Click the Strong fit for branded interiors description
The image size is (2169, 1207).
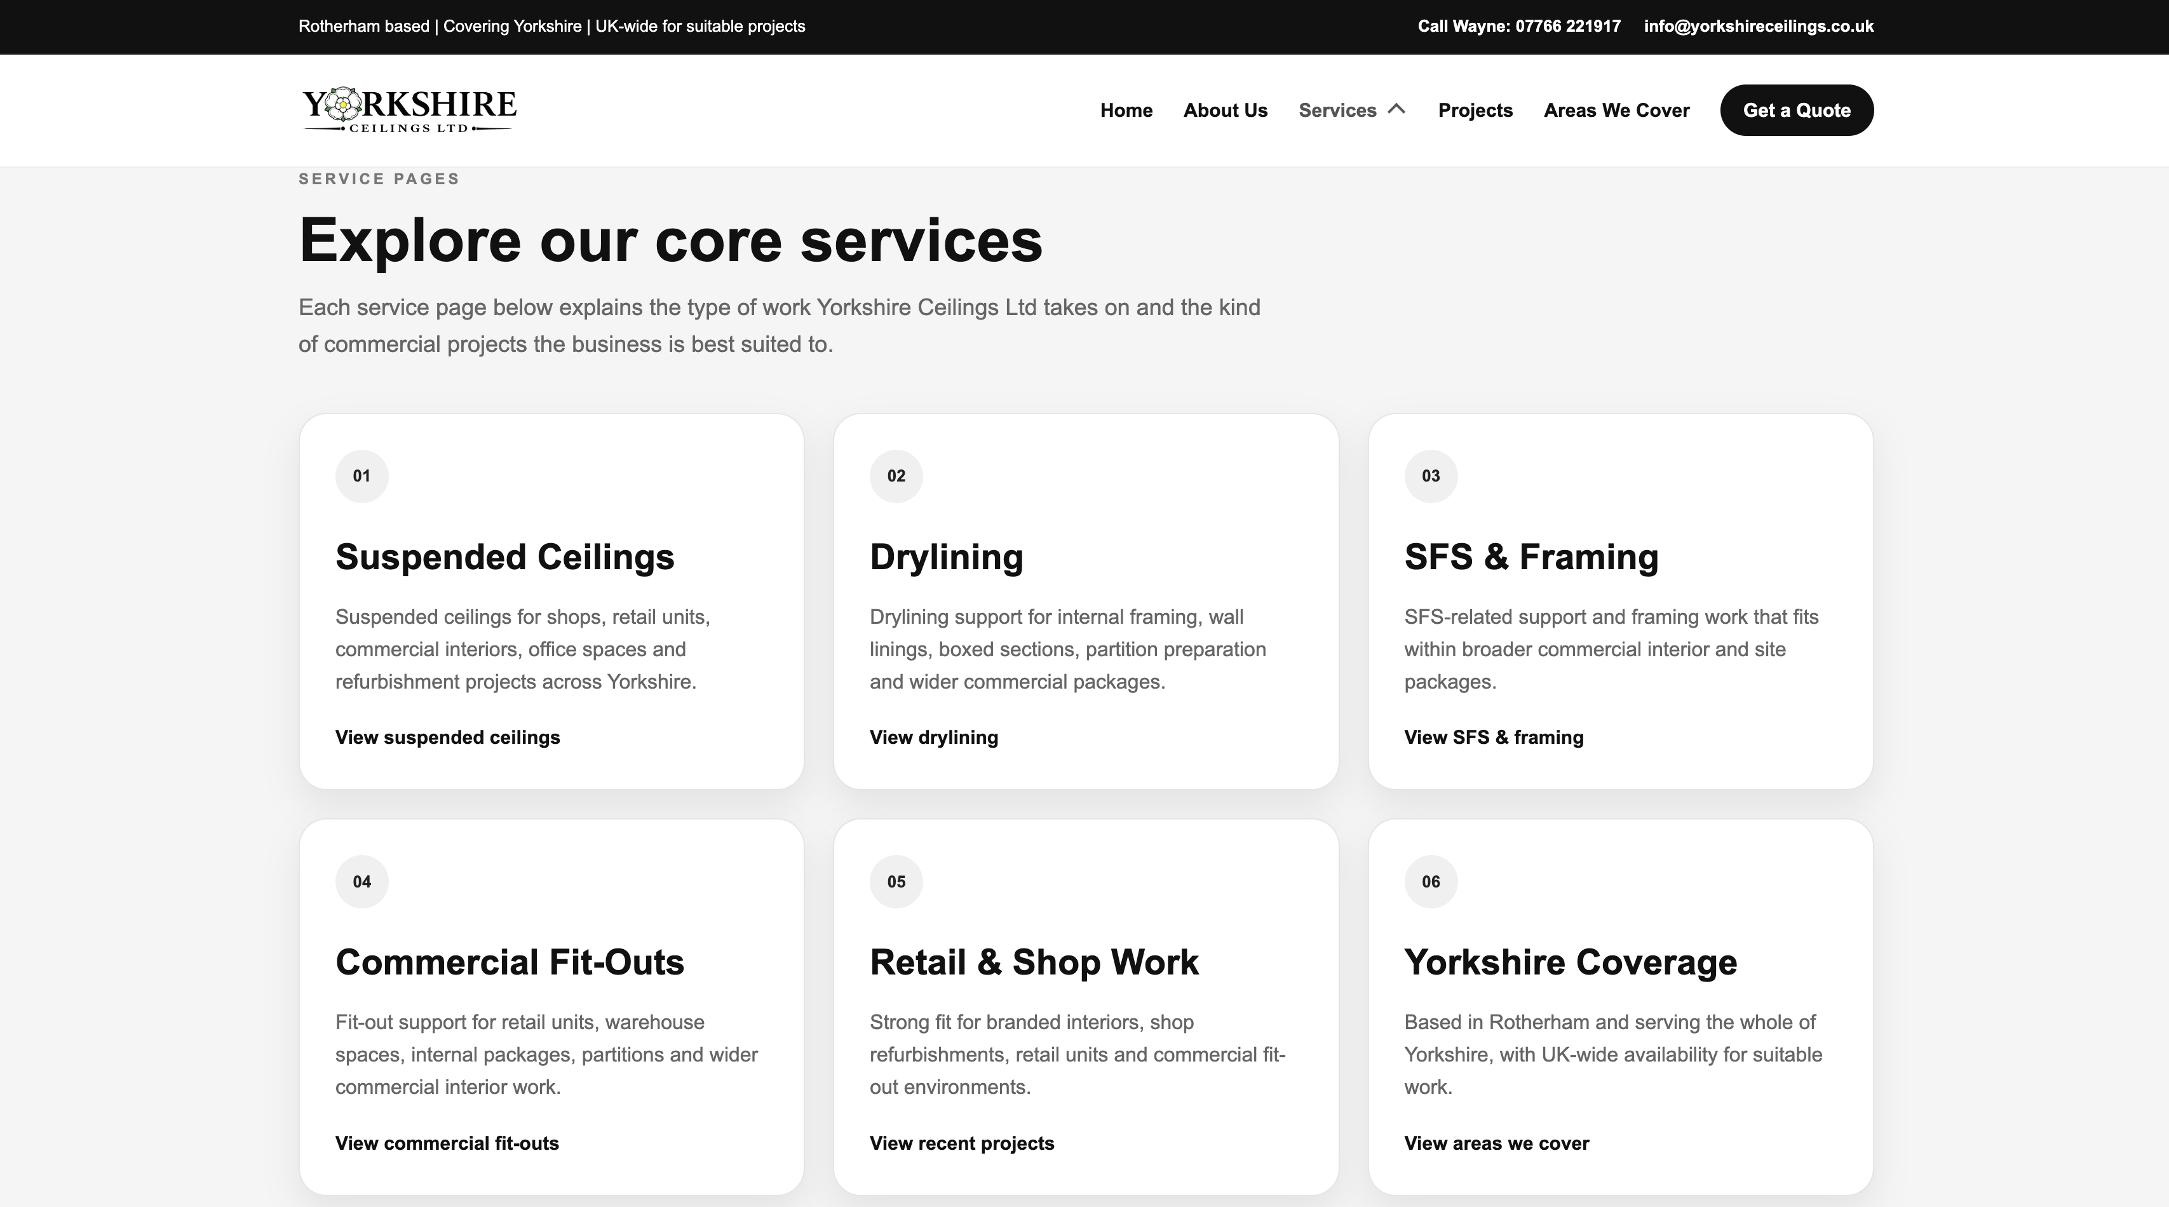click(x=1078, y=1055)
